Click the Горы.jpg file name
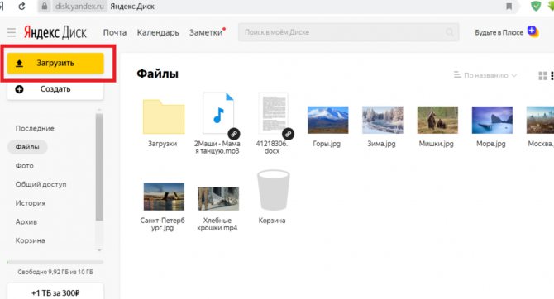 [x=327, y=144]
